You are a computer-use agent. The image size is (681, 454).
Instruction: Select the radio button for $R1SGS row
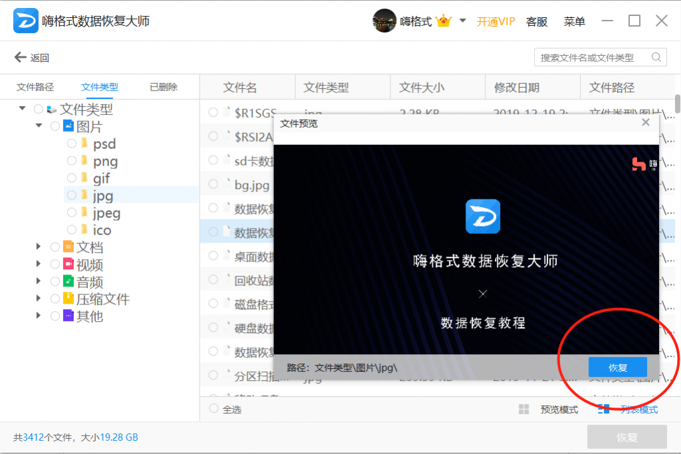(x=213, y=112)
